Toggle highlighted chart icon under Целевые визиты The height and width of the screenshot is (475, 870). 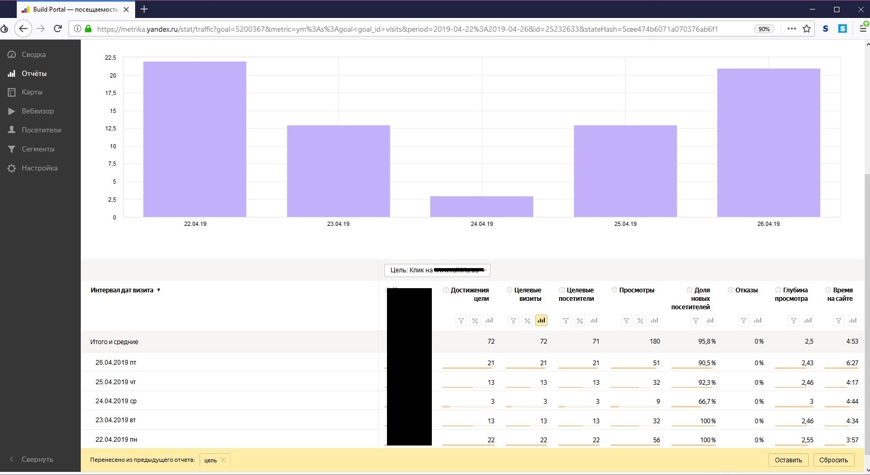point(541,320)
